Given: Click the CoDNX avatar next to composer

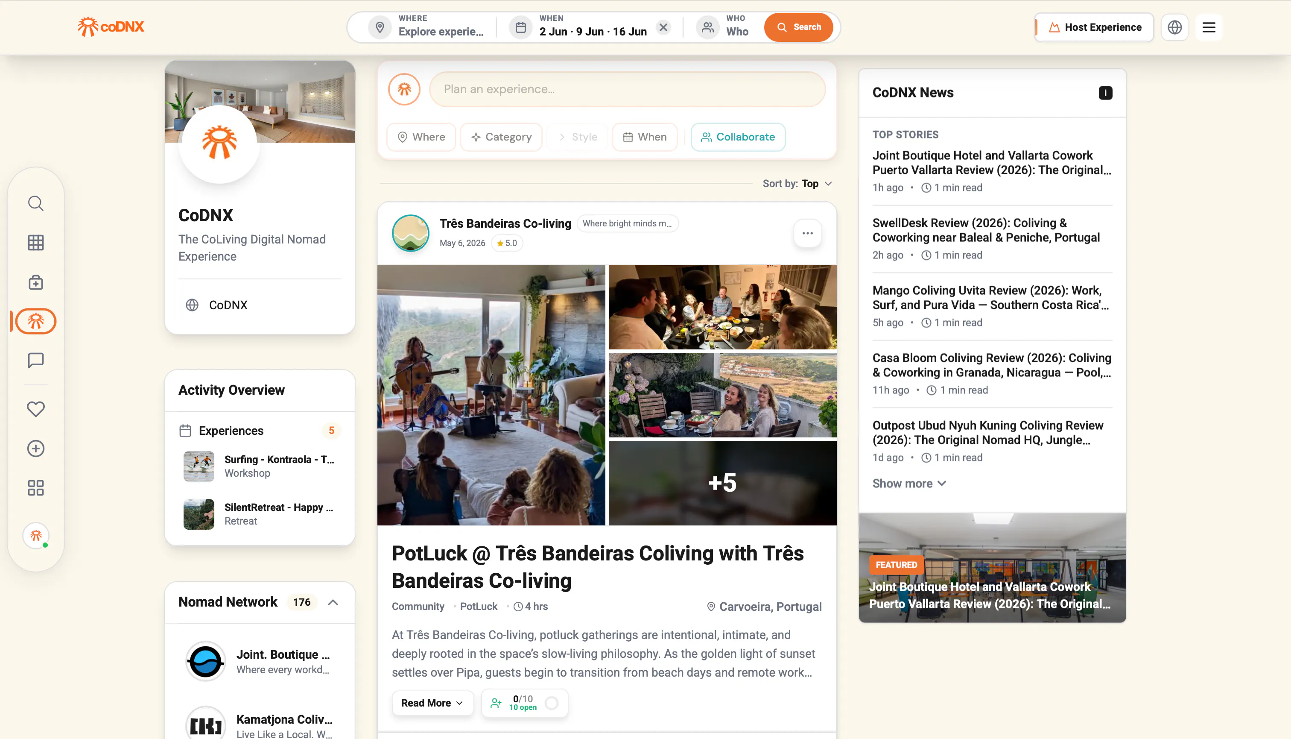Looking at the screenshot, I should click(x=404, y=89).
